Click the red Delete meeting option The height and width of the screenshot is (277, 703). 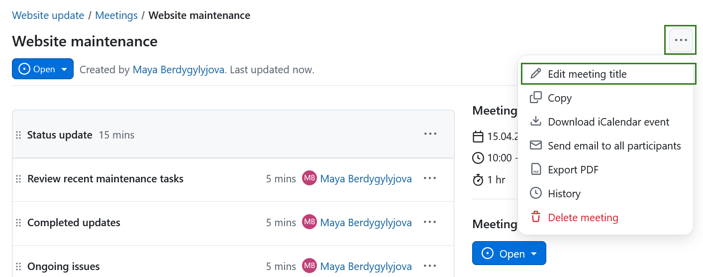pos(583,218)
